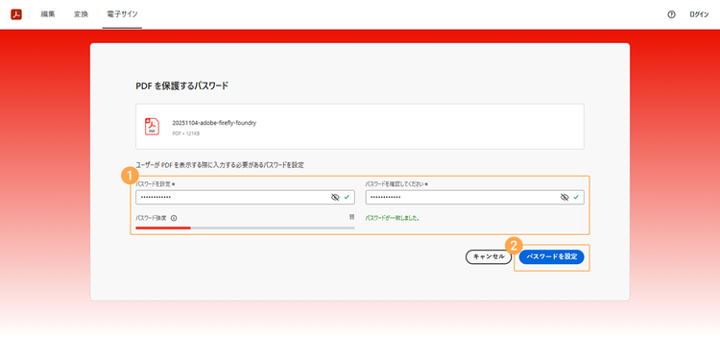Click the PDF を保護するパスワード heading
Screen dimensions: 720x360
click(x=181, y=85)
